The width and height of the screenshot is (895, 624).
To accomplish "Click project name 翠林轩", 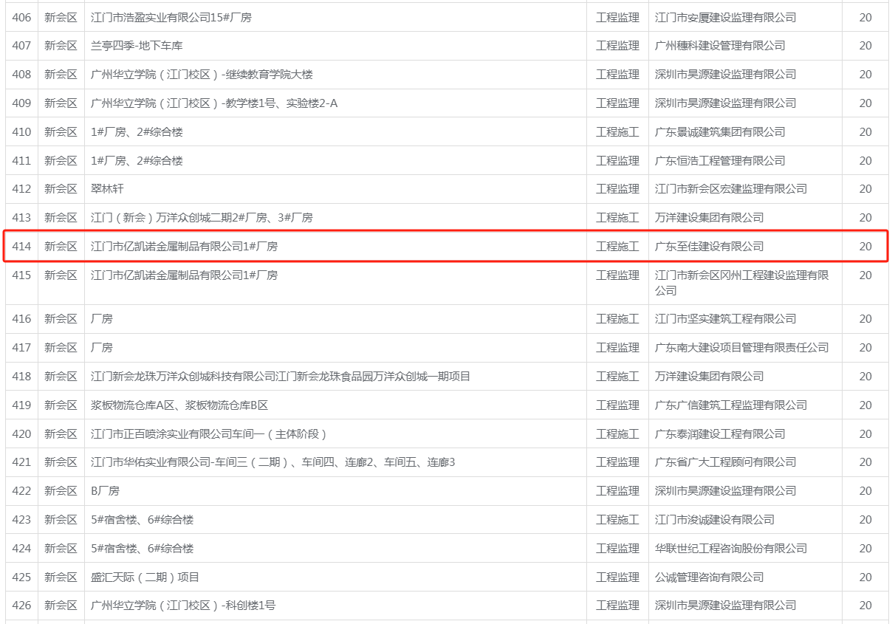I will click(107, 189).
